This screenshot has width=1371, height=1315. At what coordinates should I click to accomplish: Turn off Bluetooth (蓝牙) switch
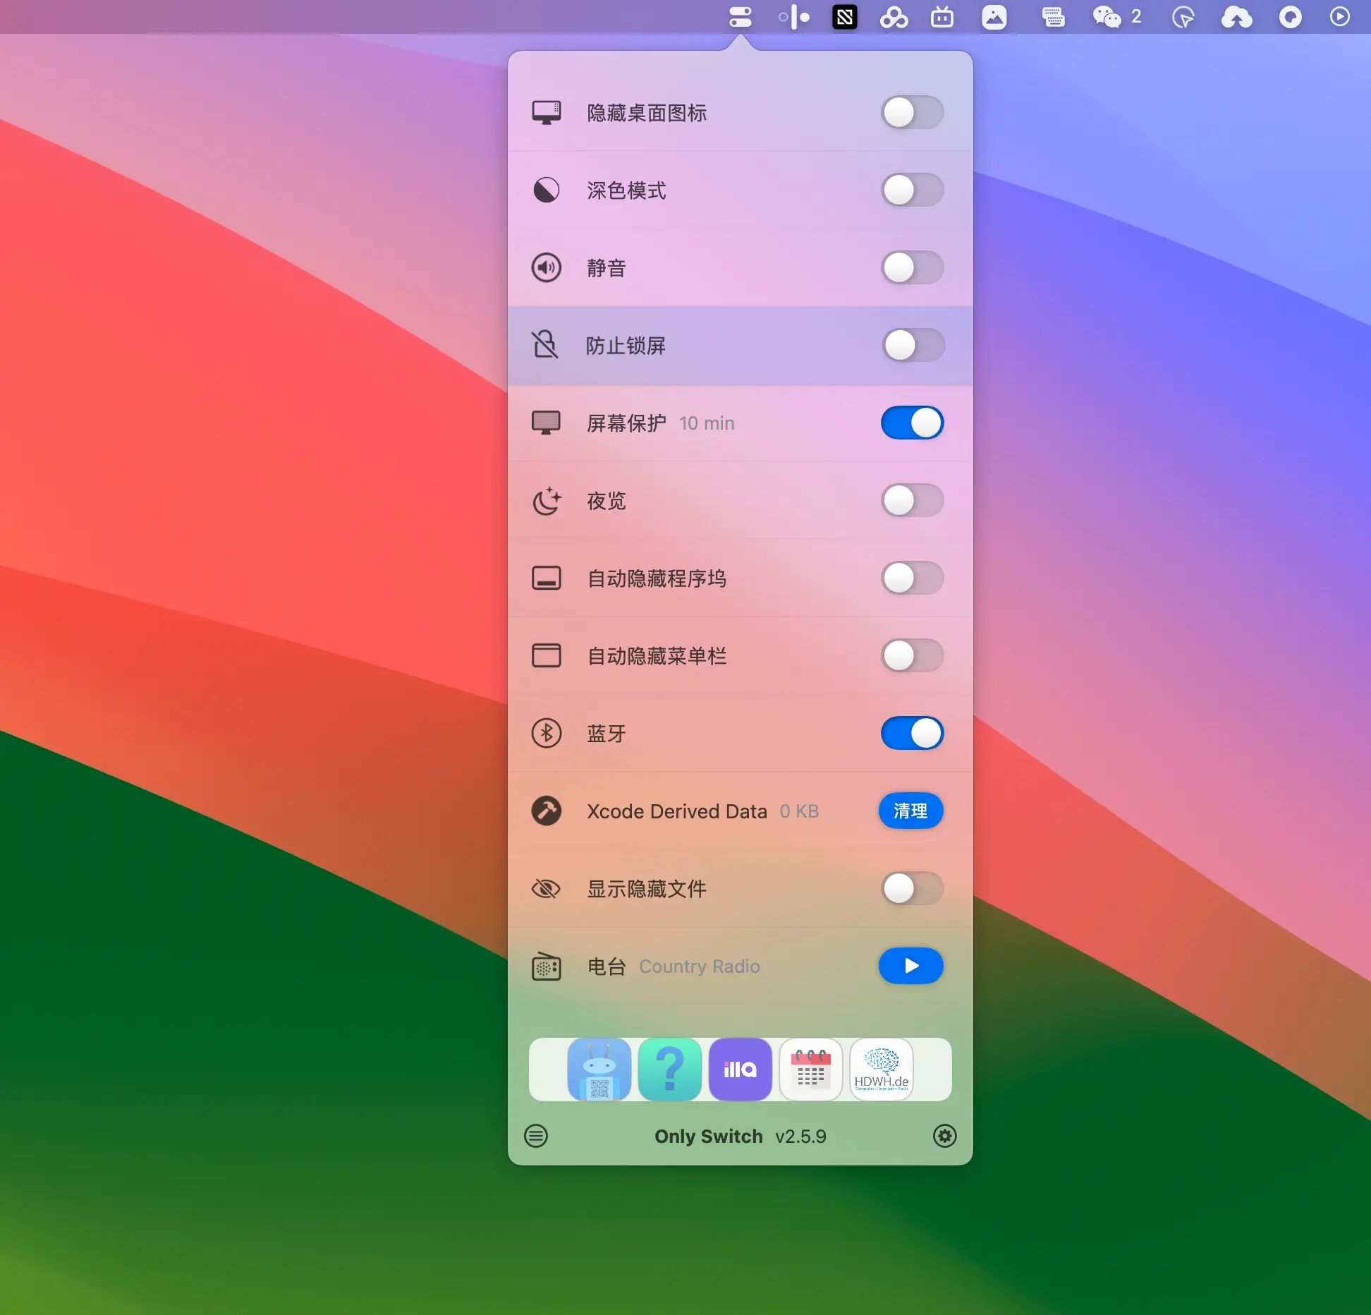(x=912, y=734)
